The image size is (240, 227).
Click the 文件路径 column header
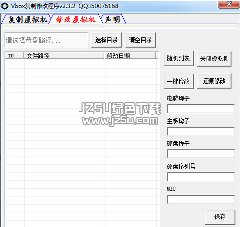(x=64, y=56)
